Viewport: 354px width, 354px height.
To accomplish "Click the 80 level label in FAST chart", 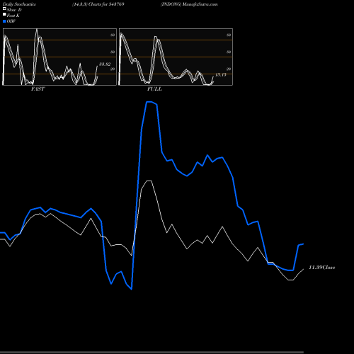I will coord(113,35).
